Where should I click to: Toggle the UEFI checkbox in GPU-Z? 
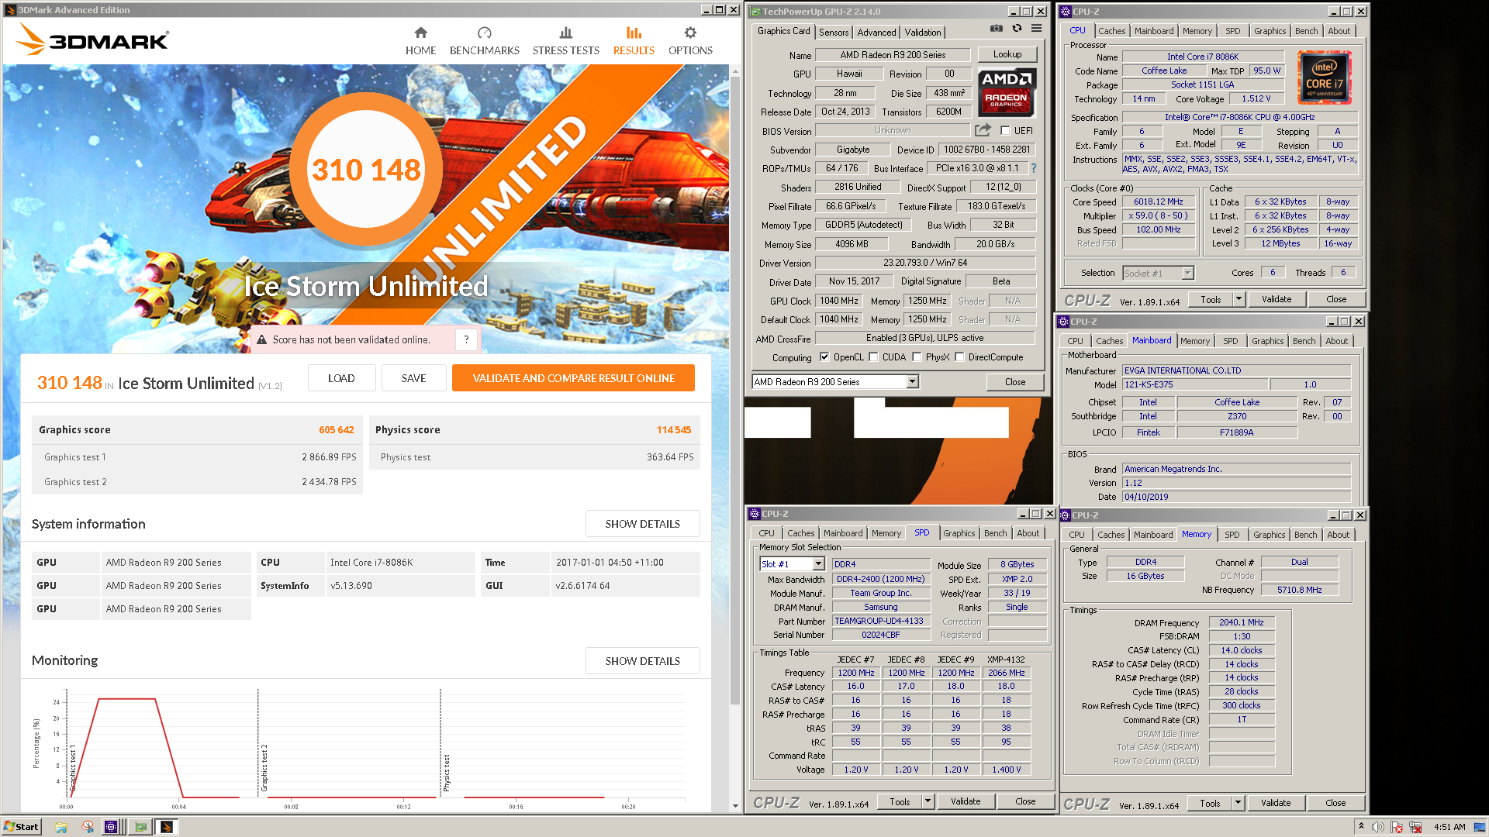(1005, 131)
